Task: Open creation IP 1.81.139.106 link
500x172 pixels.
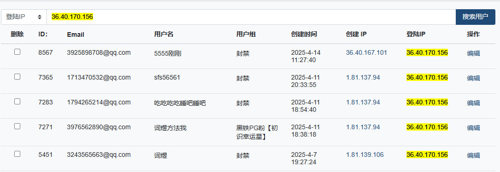Action: click(x=365, y=155)
